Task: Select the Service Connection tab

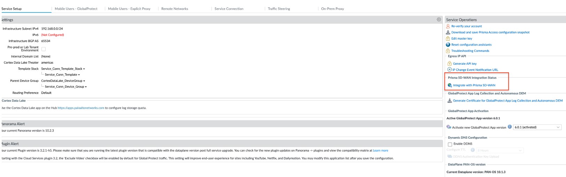Action: point(229,9)
